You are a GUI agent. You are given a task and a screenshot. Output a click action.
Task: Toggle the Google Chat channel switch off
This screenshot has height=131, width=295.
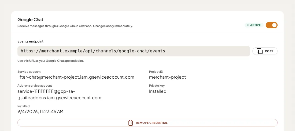pos(271,25)
